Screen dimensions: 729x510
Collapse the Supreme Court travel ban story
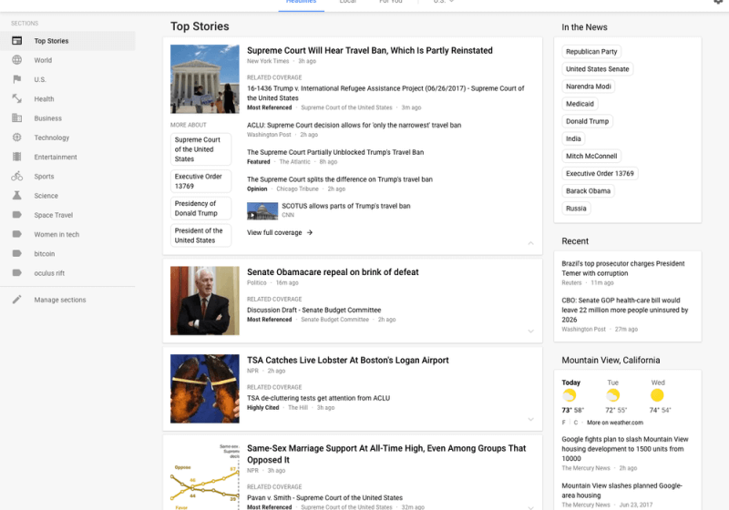pyautogui.click(x=530, y=243)
